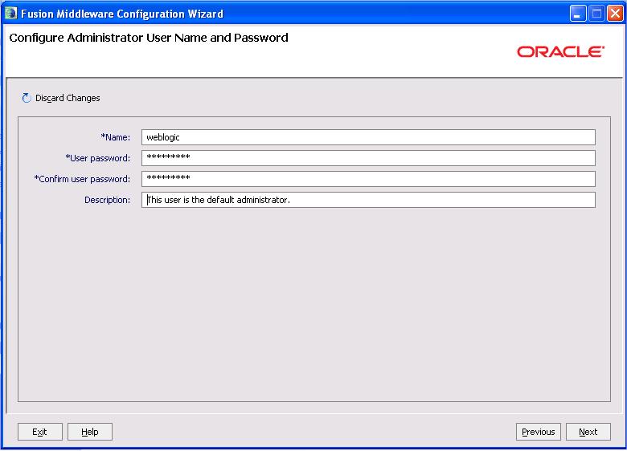
Task: Click the Discard Changes refresh icon
Action: coord(27,98)
